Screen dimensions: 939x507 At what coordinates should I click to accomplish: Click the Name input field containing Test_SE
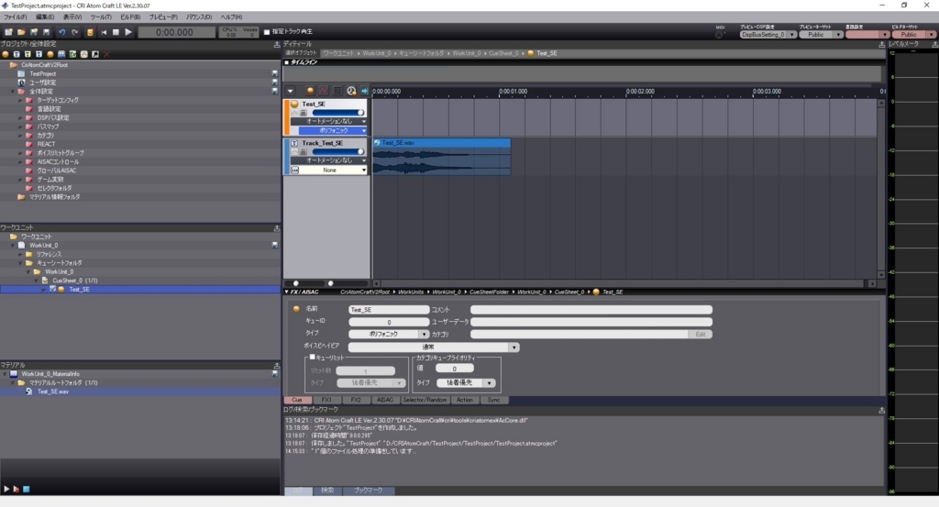point(389,310)
